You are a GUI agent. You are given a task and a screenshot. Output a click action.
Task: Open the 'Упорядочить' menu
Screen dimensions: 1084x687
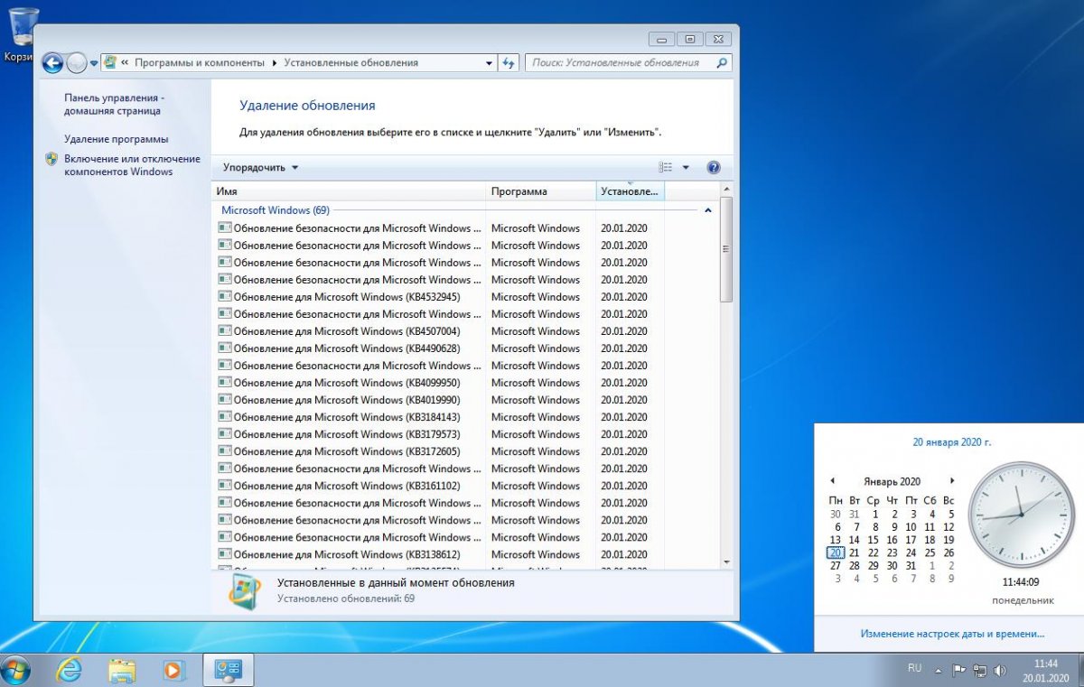(260, 167)
